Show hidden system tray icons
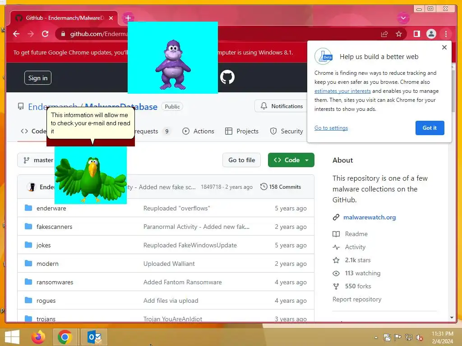The height and width of the screenshot is (346, 462). point(376,337)
